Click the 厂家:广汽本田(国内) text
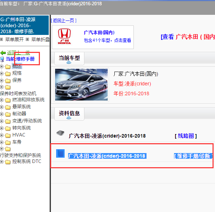 pos(136,74)
